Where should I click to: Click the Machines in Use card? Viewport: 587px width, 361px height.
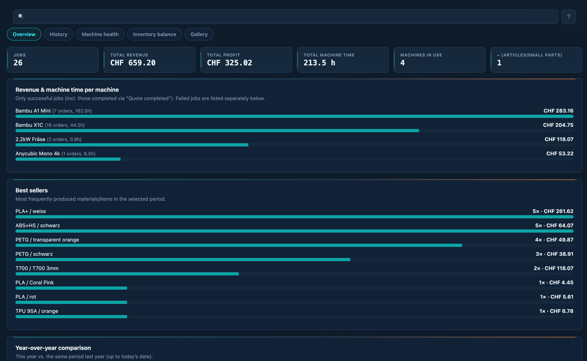point(439,60)
